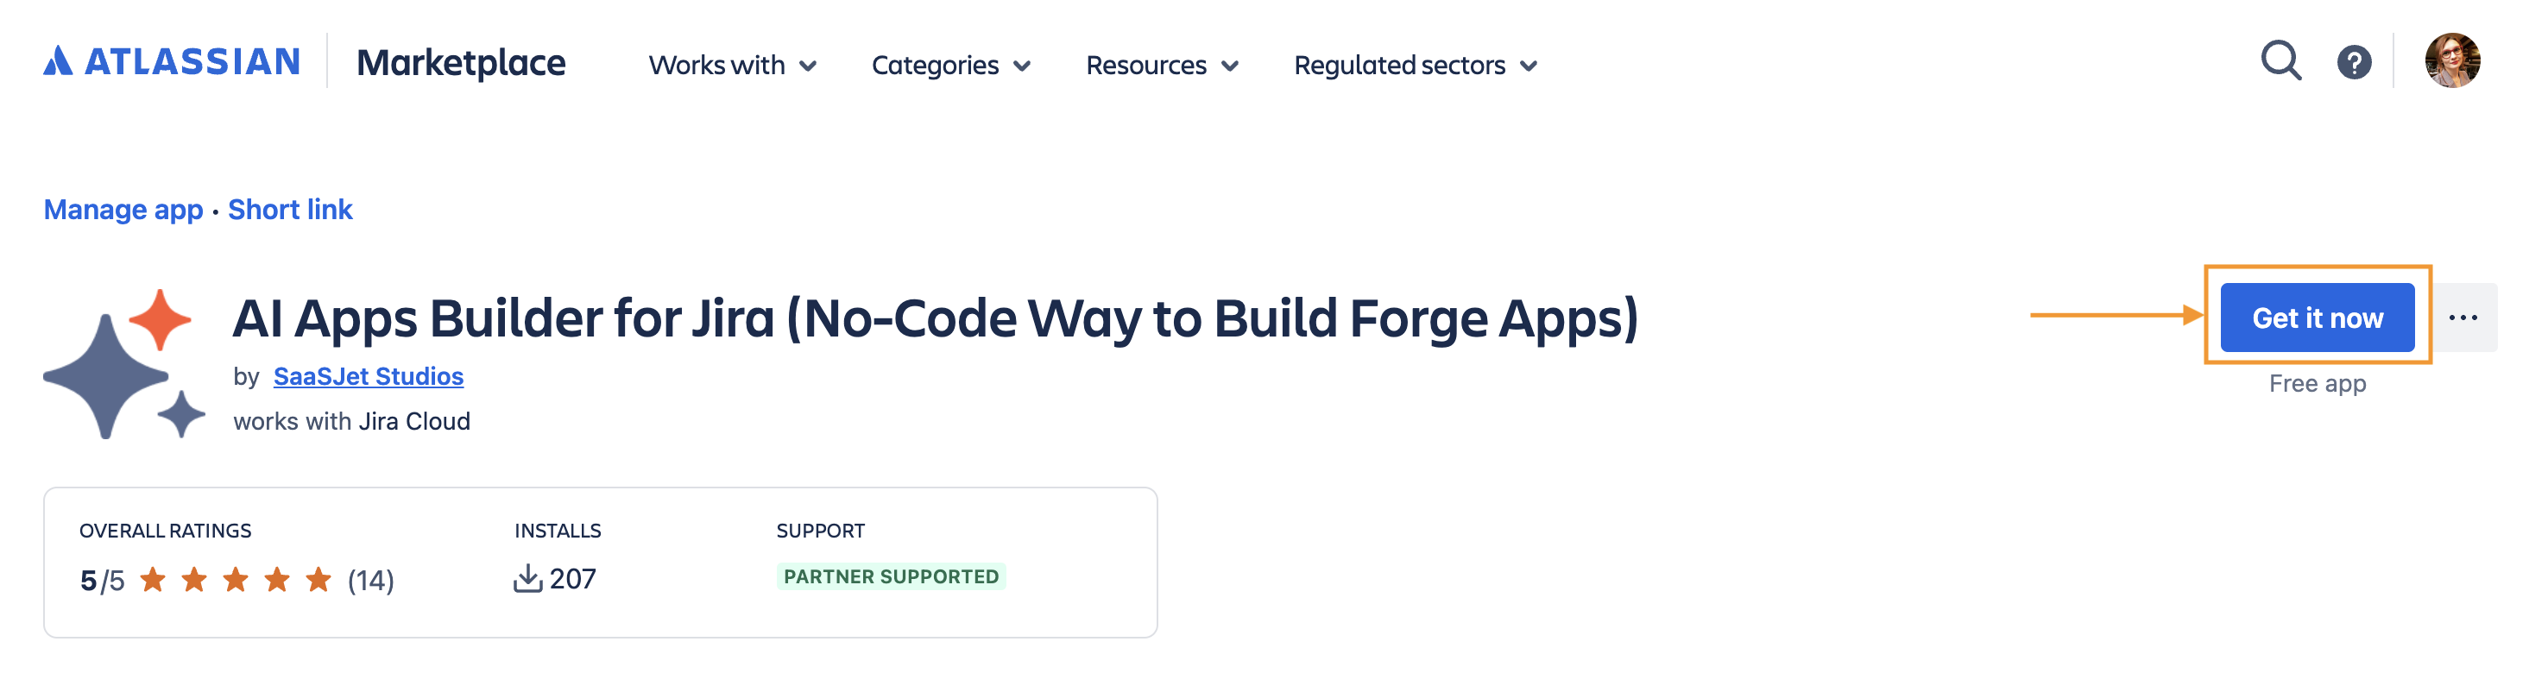Click the Get it now button
The height and width of the screenshot is (692, 2548).
point(2317,318)
